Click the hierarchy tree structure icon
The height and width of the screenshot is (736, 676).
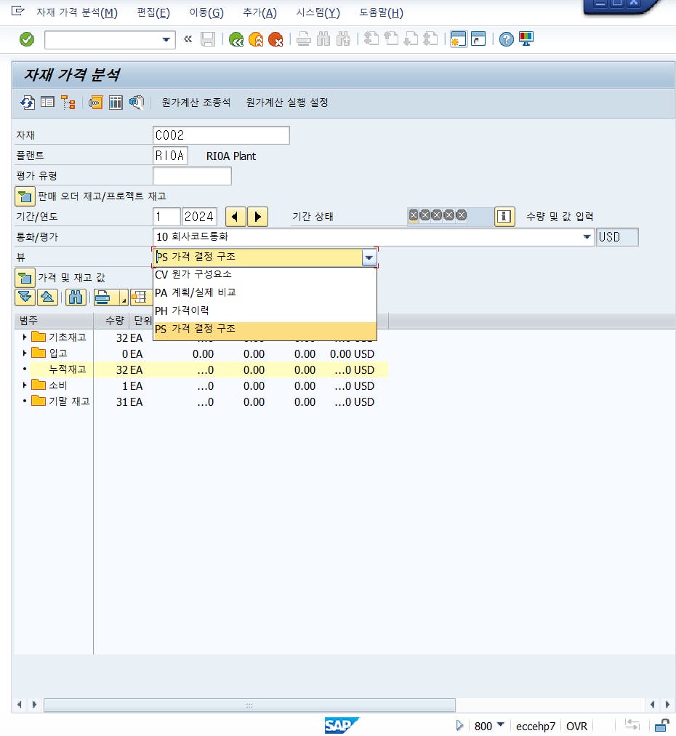[68, 103]
